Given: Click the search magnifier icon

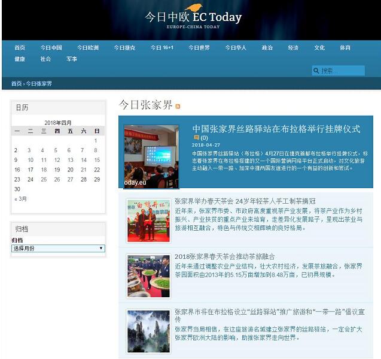Looking at the screenshot, I should [x=316, y=71].
